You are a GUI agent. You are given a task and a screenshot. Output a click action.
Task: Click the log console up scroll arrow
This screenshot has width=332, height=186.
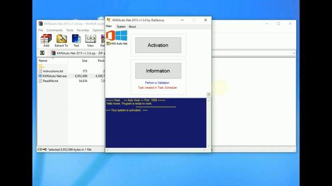coord(209,100)
